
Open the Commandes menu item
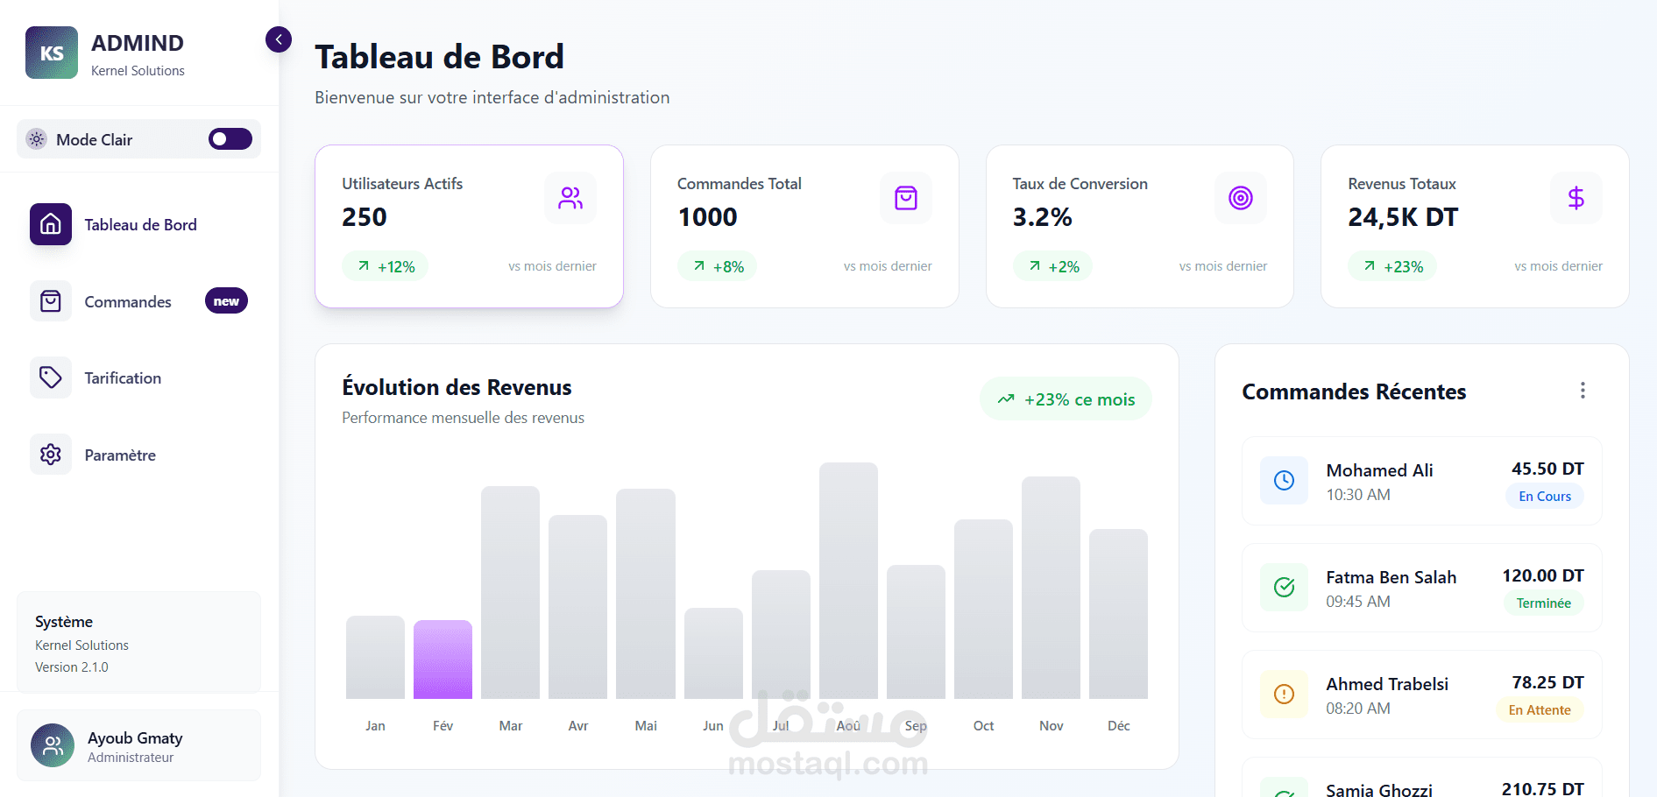[x=128, y=302]
